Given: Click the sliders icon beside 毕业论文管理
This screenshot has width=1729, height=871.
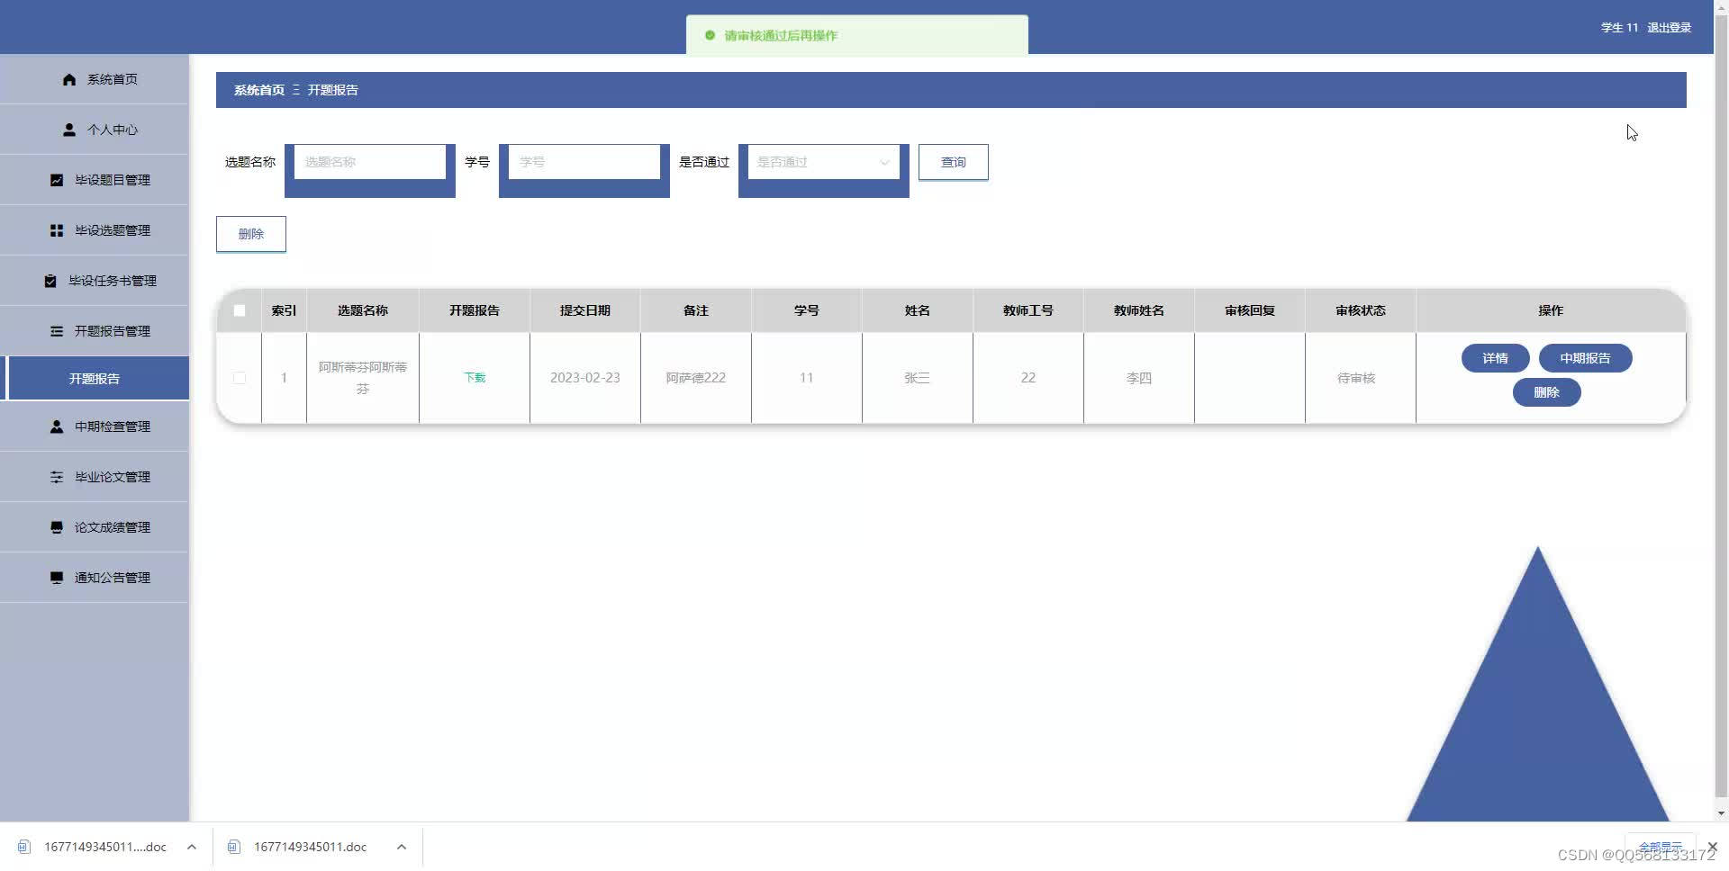Looking at the screenshot, I should tap(57, 477).
